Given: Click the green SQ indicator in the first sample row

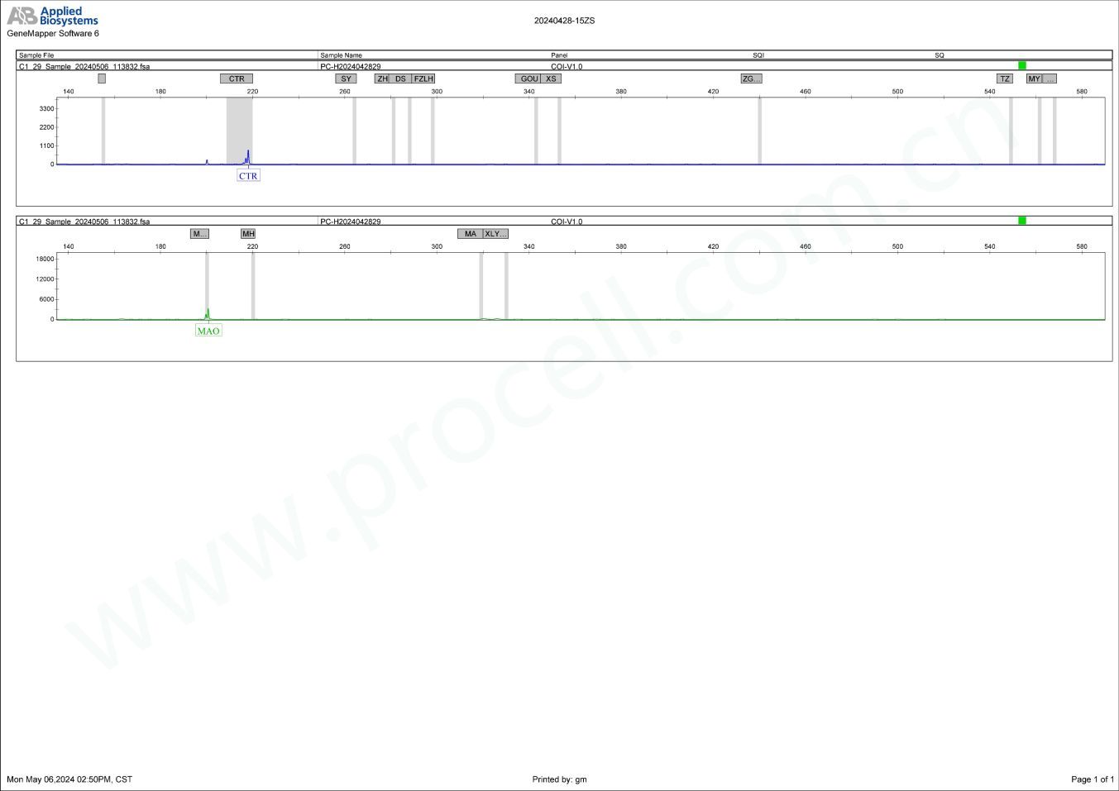Looking at the screenshot, I should click(x=1022, y=65).
